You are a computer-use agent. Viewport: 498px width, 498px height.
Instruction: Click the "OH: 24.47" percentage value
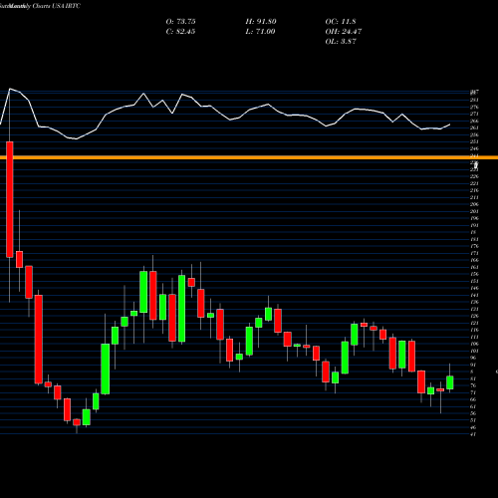344,32
